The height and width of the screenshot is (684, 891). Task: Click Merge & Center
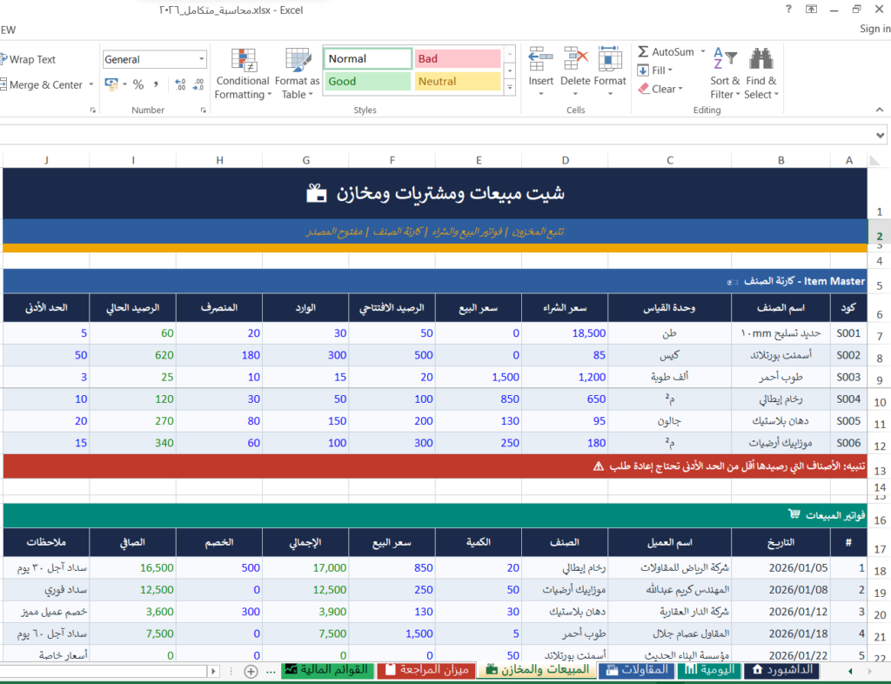[42, 84]
